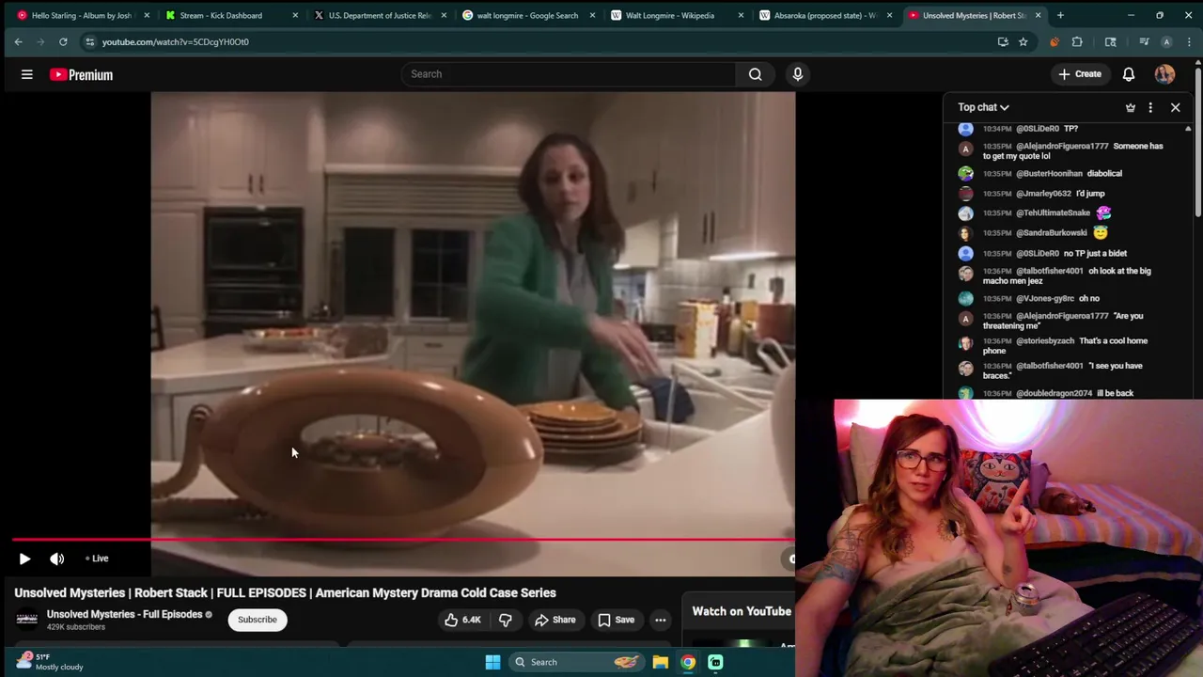This screenshot has height=677, width=1203.
Task: Switch to Absaroka (proposed state) tab
Action: coord(825,15)
